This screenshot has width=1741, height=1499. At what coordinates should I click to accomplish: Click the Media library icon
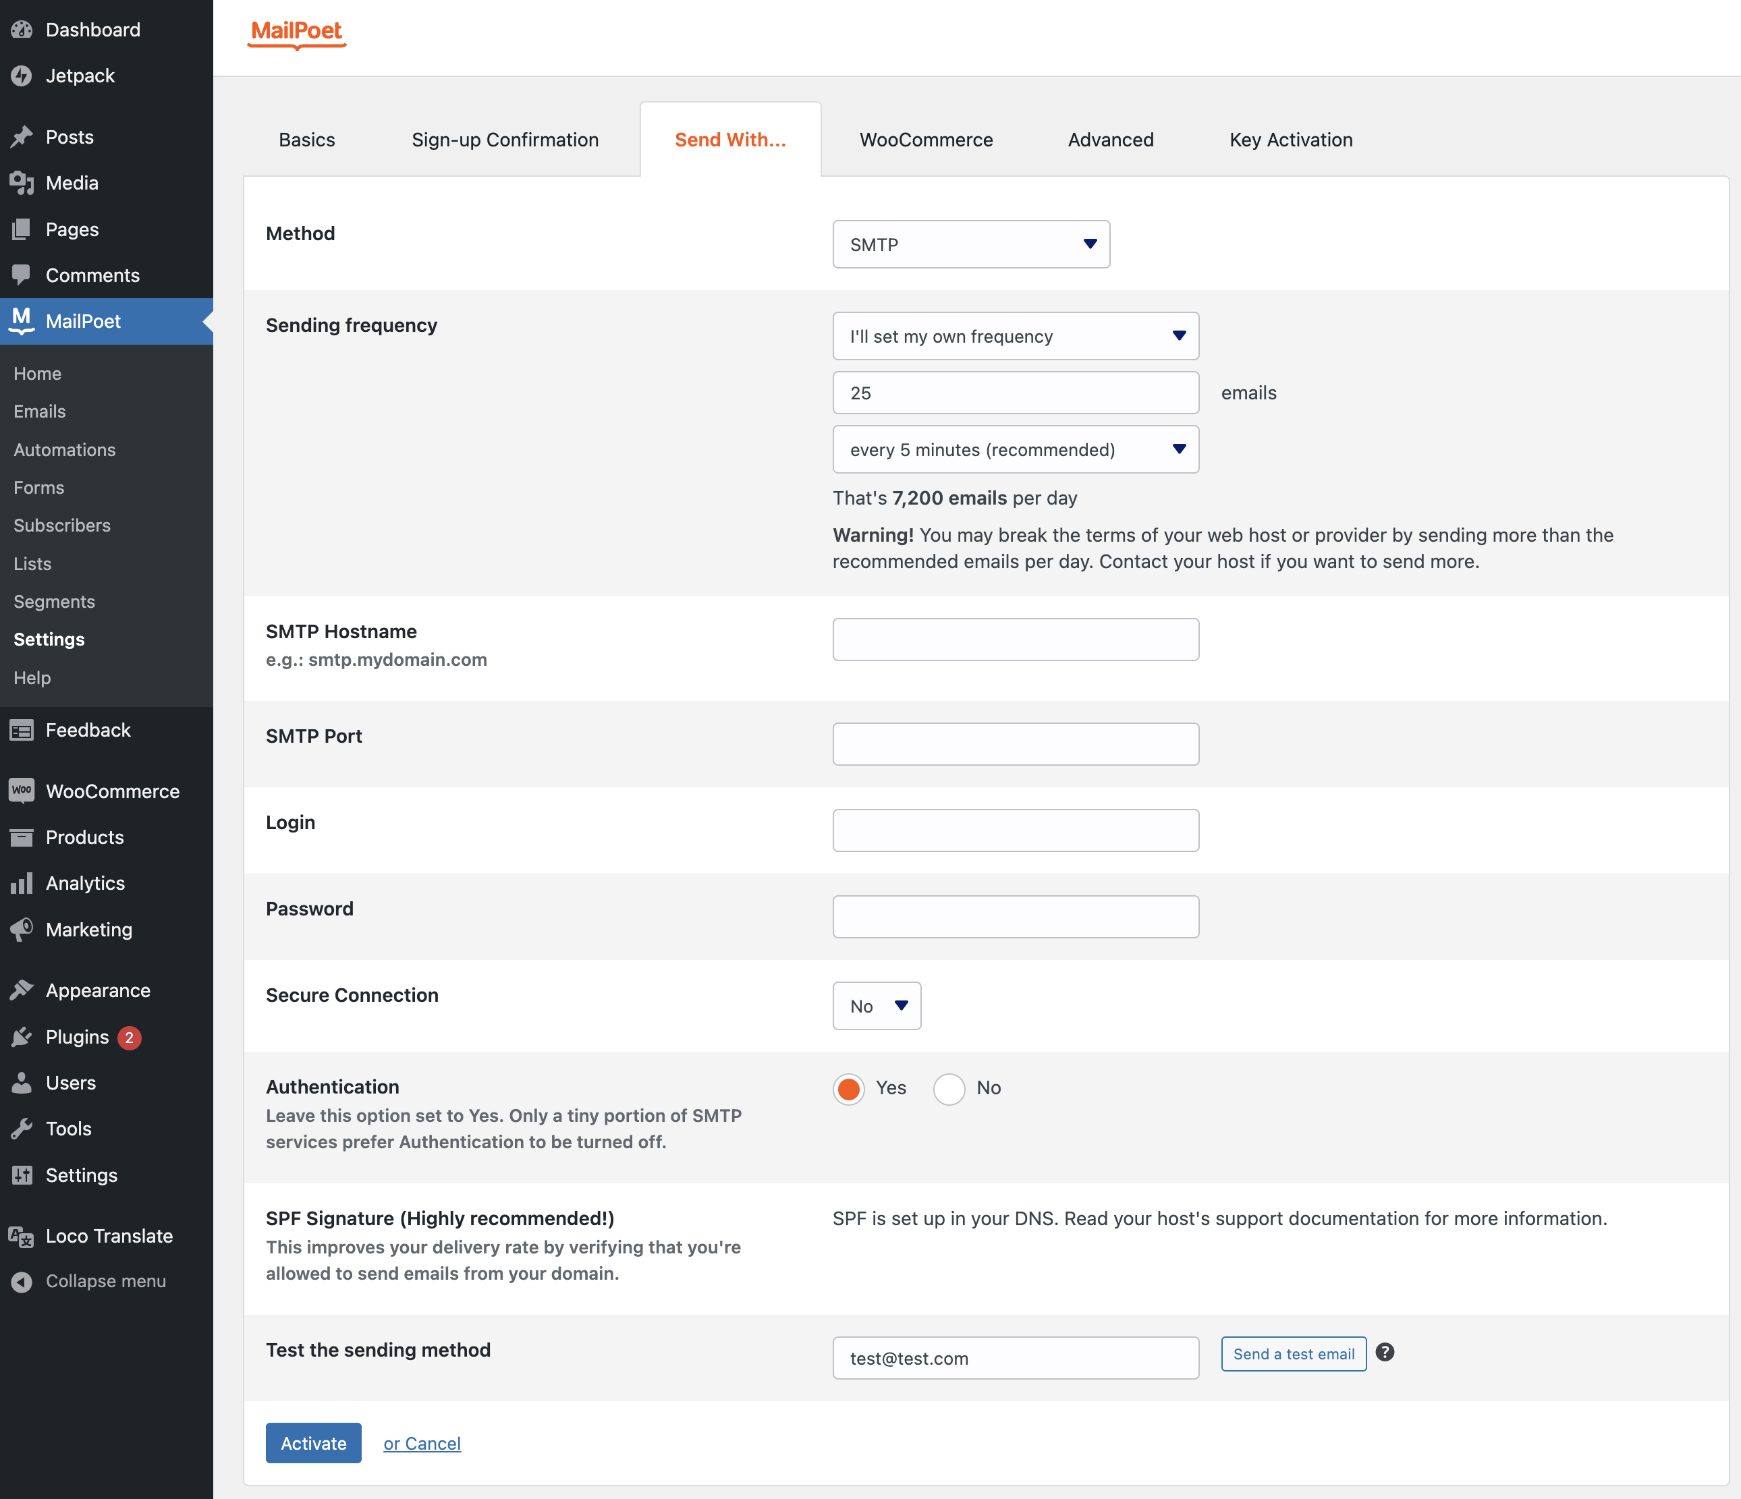(x=21, y=183)
